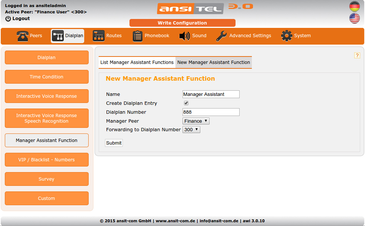Click the Sound speaker icon
Screen dimensions: 365x226
(x=184, y=36)
